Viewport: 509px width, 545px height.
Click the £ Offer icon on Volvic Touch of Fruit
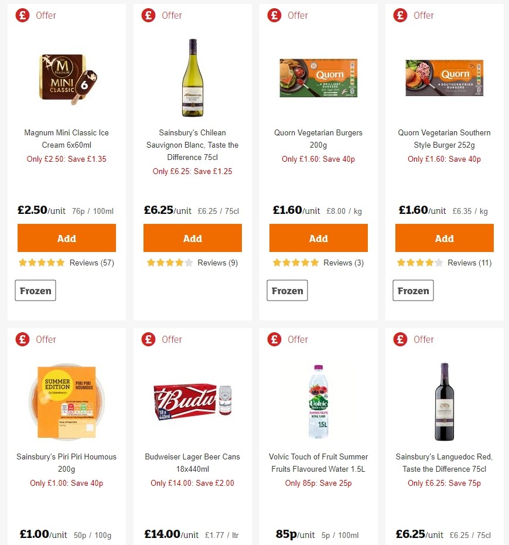coord(274,339)
